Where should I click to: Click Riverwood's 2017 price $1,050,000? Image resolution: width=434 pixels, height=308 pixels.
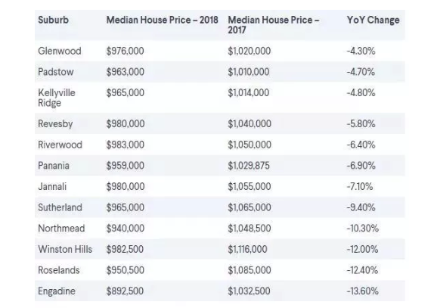point(250,145)
